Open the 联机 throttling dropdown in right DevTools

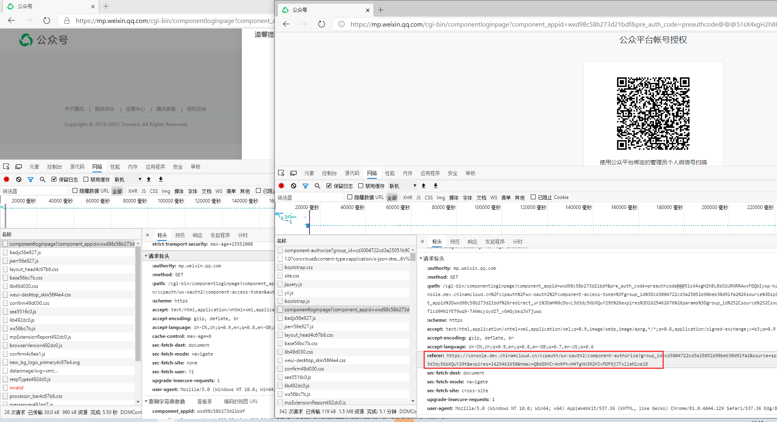(403, 186)
